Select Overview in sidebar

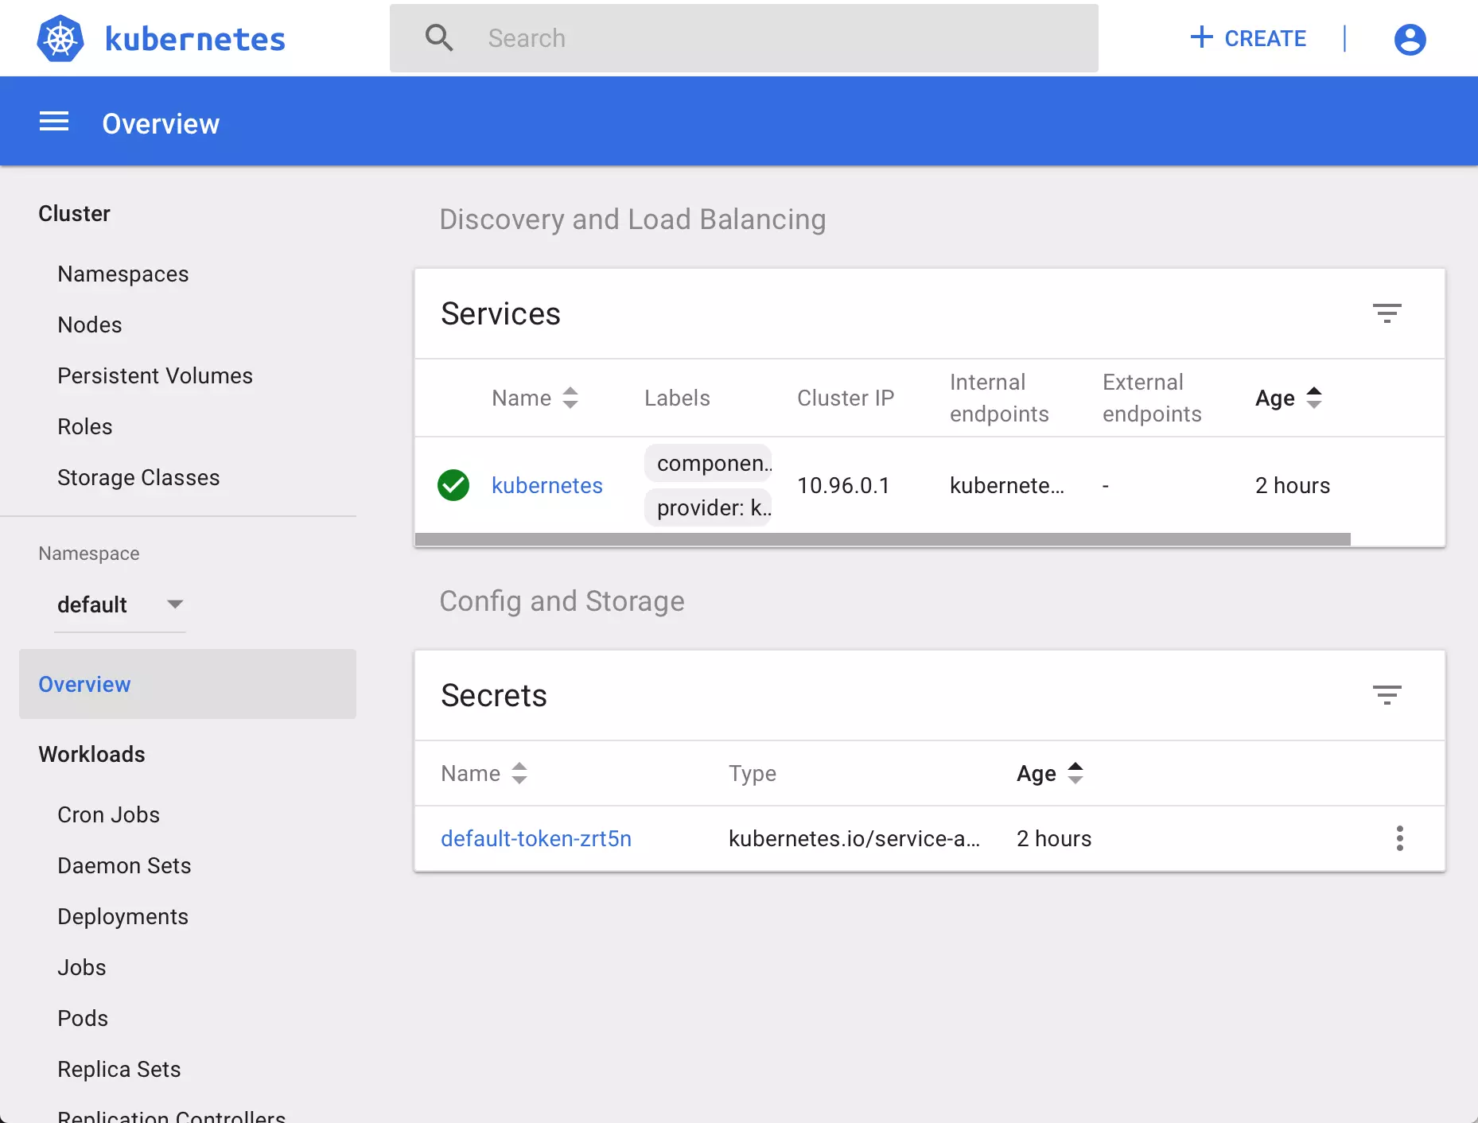coord(188,684)
